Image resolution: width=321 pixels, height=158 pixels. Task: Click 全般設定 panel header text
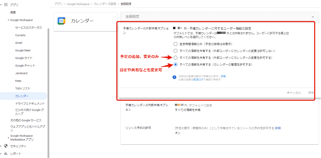[132, 16]
